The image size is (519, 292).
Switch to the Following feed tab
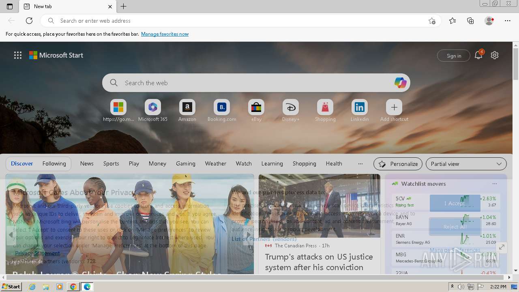point(54,164)
